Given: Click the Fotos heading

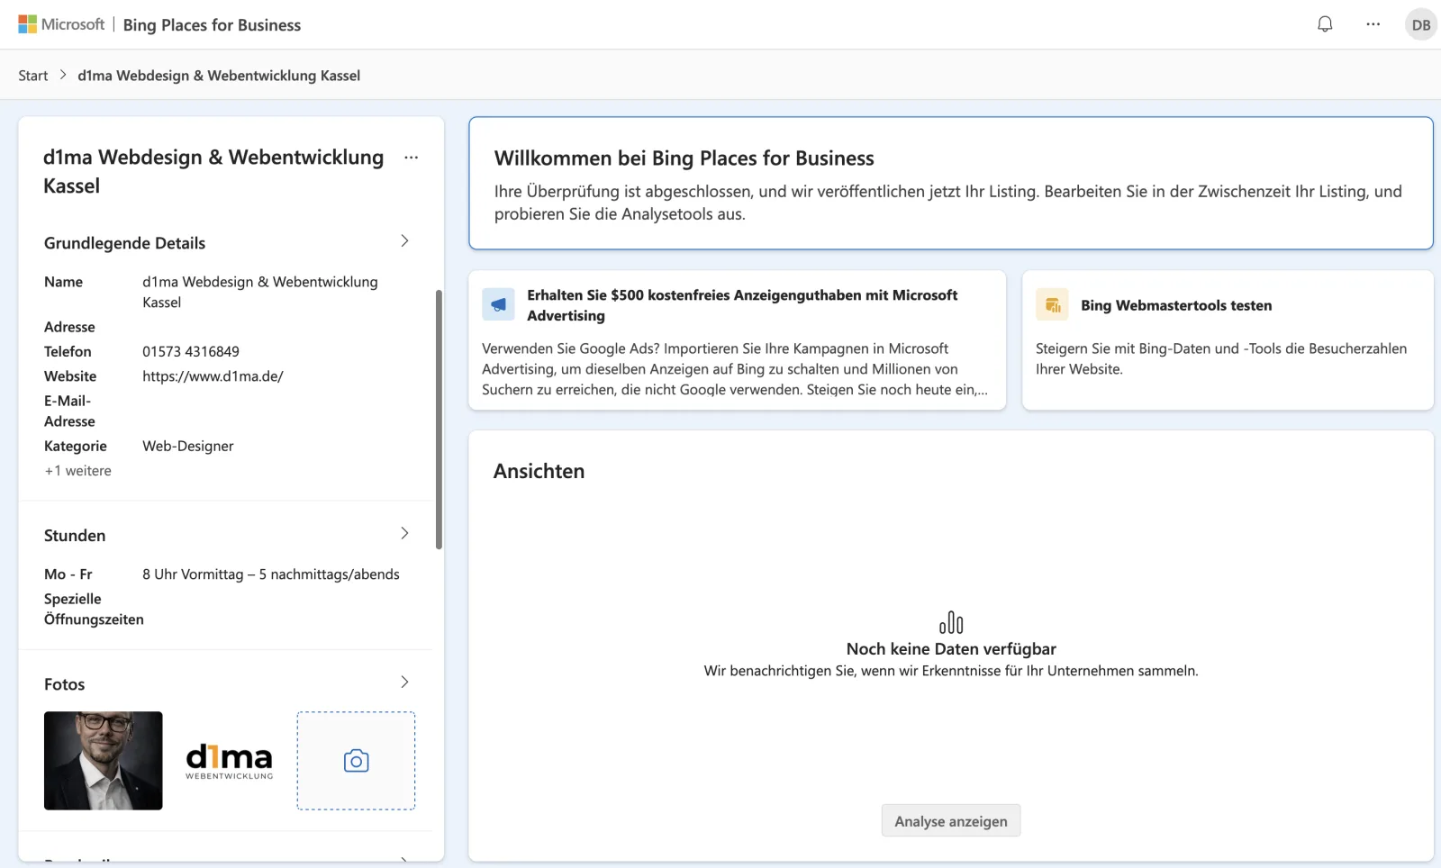Looking at the screenshot, I should point(64,684).
